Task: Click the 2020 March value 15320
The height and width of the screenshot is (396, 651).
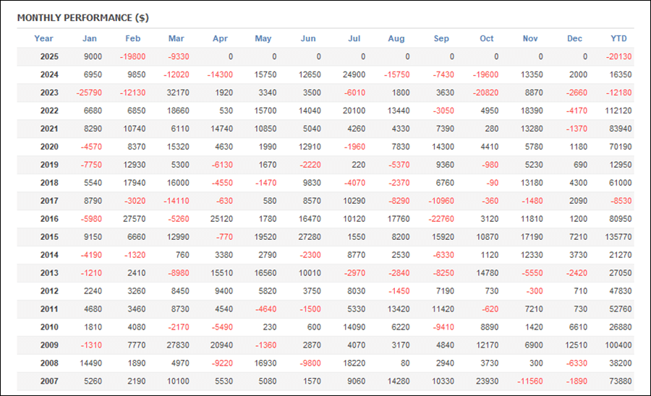Action: click(x=178, y=147)
